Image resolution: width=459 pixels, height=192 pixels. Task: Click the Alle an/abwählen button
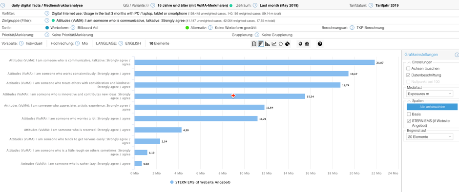[432, 107]
